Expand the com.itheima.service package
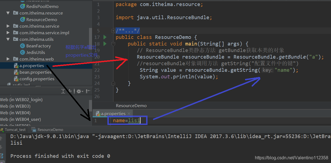This screenshot has width=331, height=163. [8, 26]
